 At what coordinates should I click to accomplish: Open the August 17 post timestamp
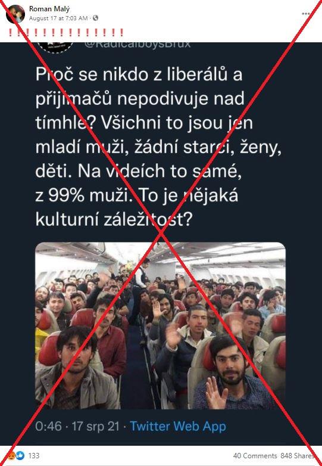tap(58, 18)
